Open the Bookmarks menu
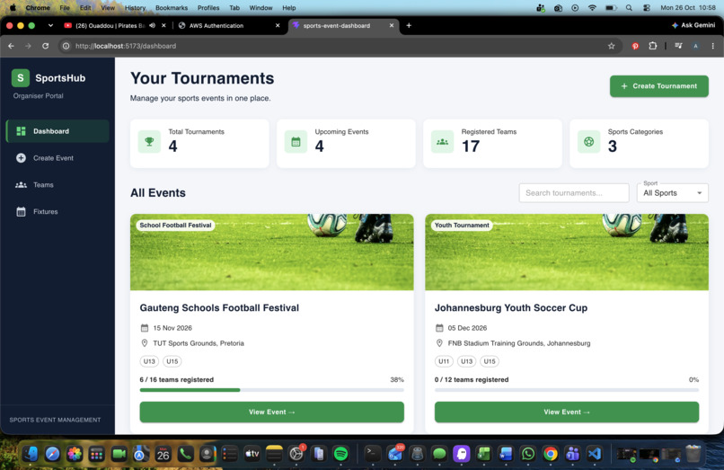 click(172, 8)
